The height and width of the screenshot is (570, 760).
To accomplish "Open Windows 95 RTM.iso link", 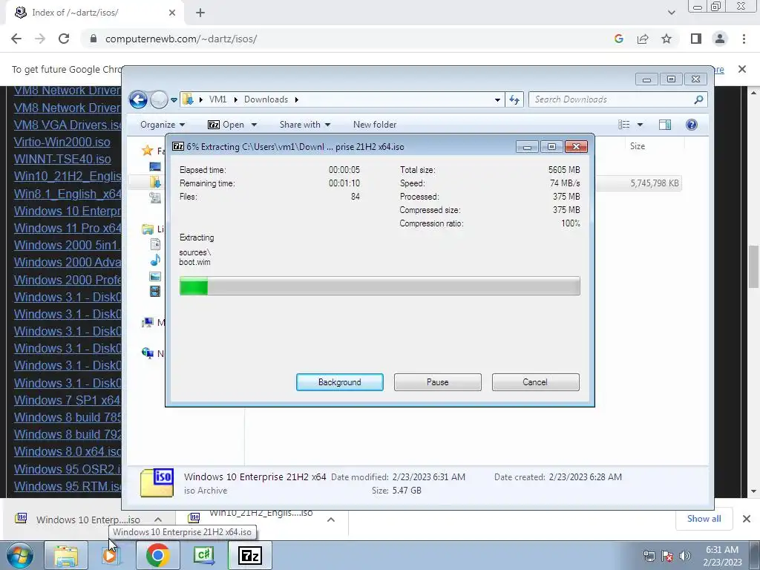I will click(68, 486).
